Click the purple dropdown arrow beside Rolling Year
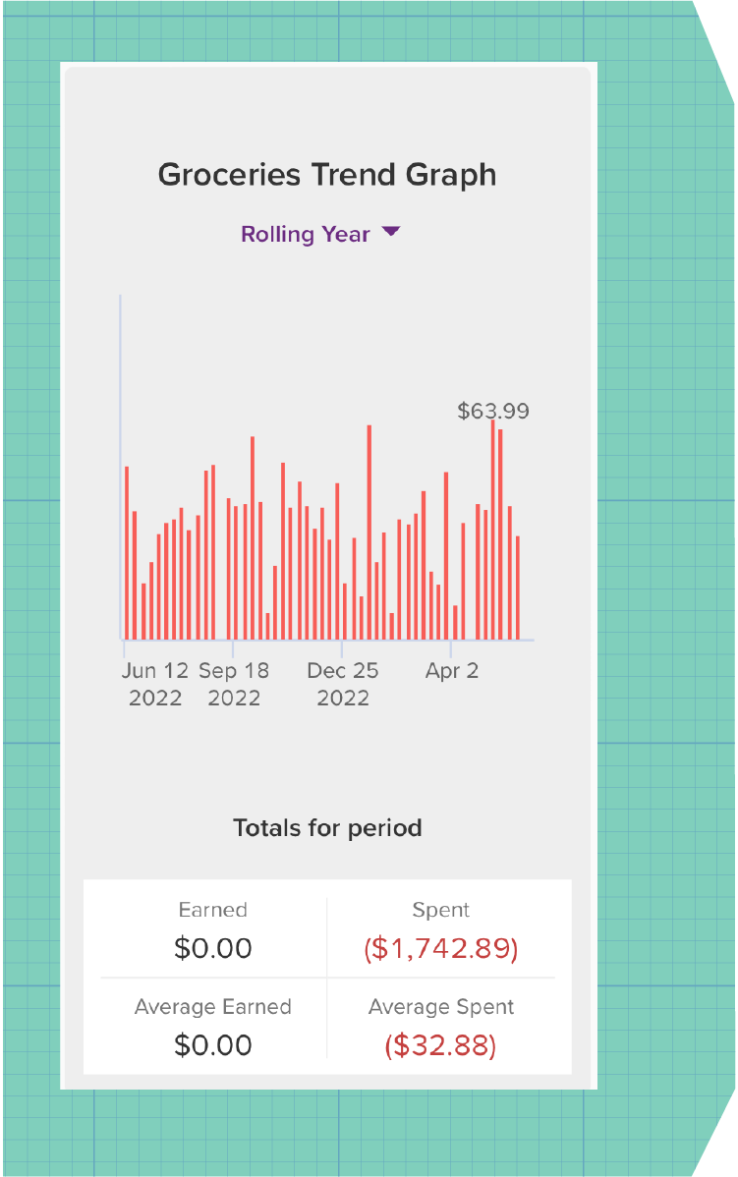 pyautogui.click(x=391, y=232)
